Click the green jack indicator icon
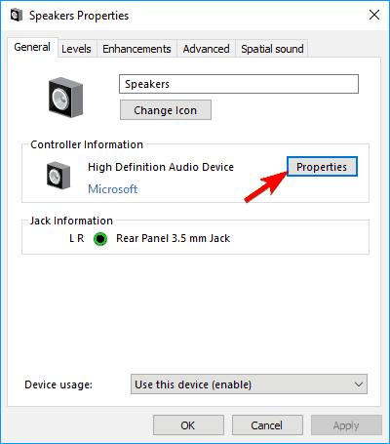Image resolution: width=390 pixels, height=444 pixels. [x=100, y=239]
